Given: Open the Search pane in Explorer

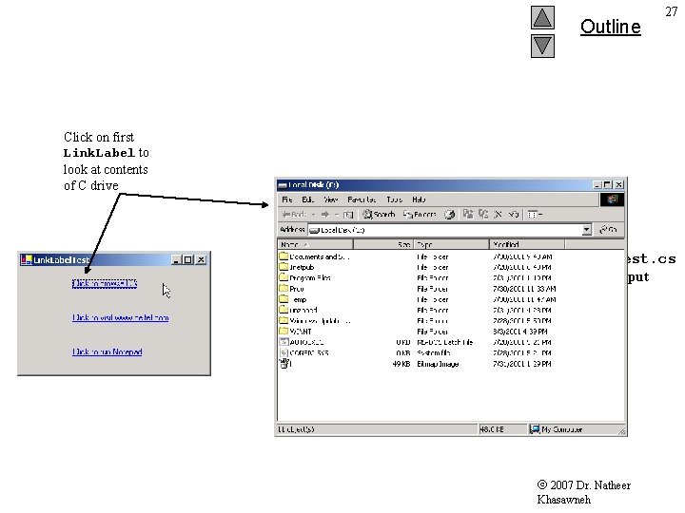Looking at the screenshot, I should [379, 214].
